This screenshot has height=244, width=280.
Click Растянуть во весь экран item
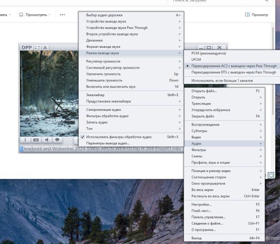click(224, 196)
